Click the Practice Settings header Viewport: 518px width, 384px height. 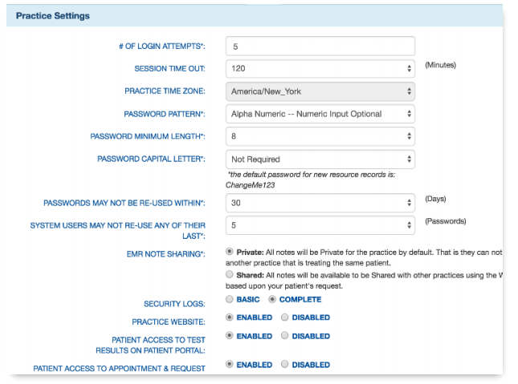[x=53, y=16]
